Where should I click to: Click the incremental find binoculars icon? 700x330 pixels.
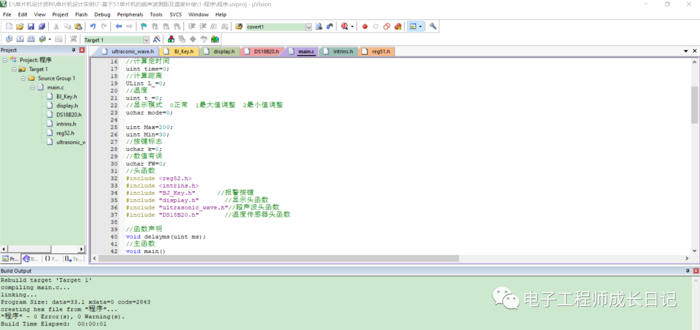[x=330, y=27]
